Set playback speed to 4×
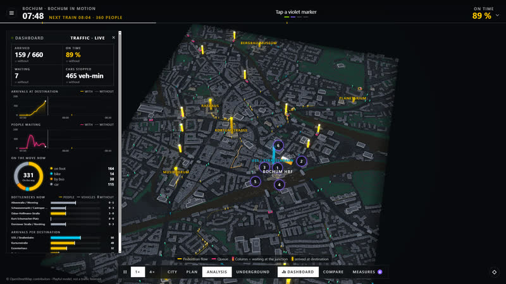 152,272
